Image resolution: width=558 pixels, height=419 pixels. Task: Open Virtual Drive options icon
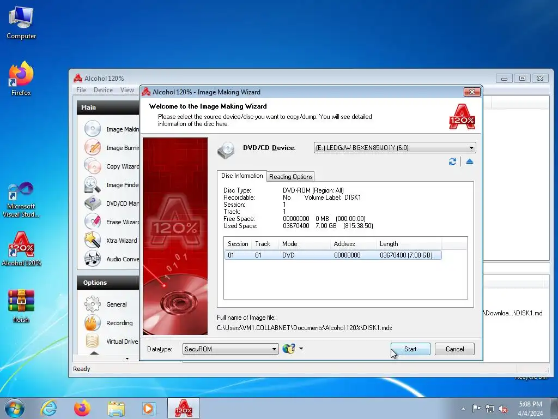click(93, 341)
